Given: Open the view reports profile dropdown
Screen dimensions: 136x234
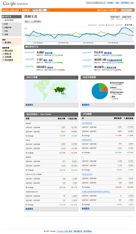Looking at the screenshot, I should click(x=40, y=10).
